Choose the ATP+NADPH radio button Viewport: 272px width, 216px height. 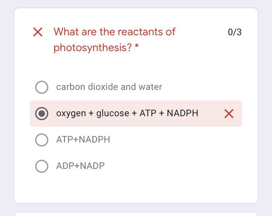coord(41,140)
